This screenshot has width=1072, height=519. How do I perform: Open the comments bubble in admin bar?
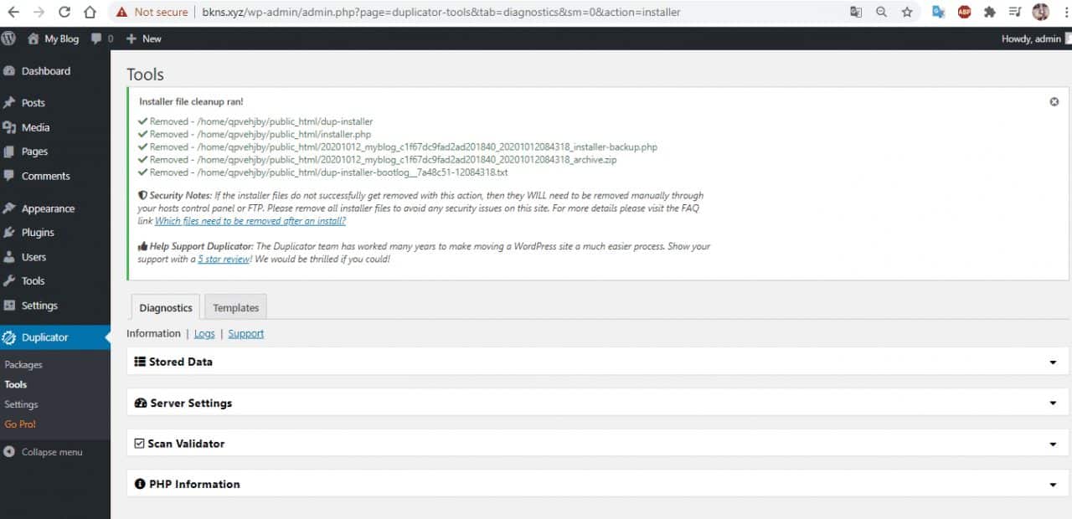[x=101, y=39]
